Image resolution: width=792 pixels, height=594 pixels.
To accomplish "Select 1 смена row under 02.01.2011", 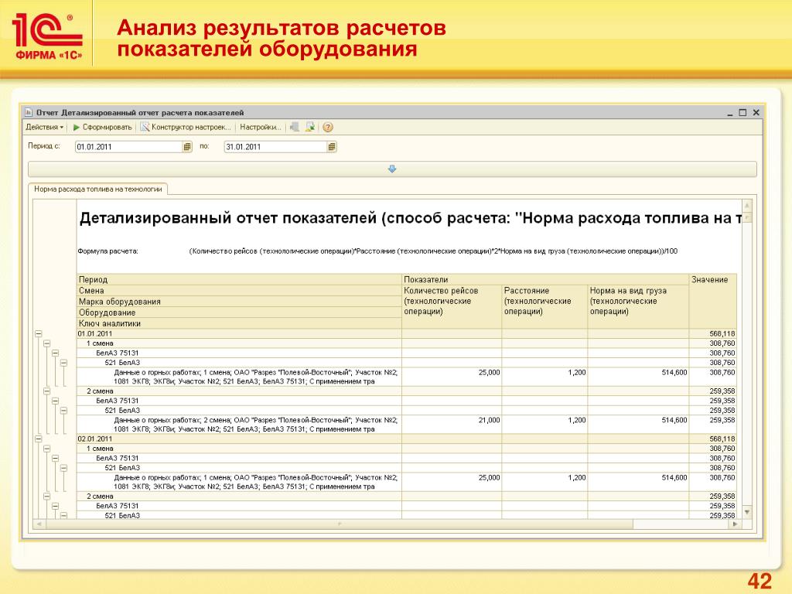I will pyautogui.click(x=407, y=449).
